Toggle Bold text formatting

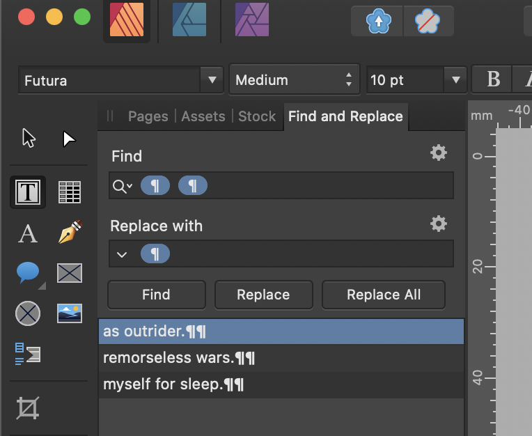(493, 79)
